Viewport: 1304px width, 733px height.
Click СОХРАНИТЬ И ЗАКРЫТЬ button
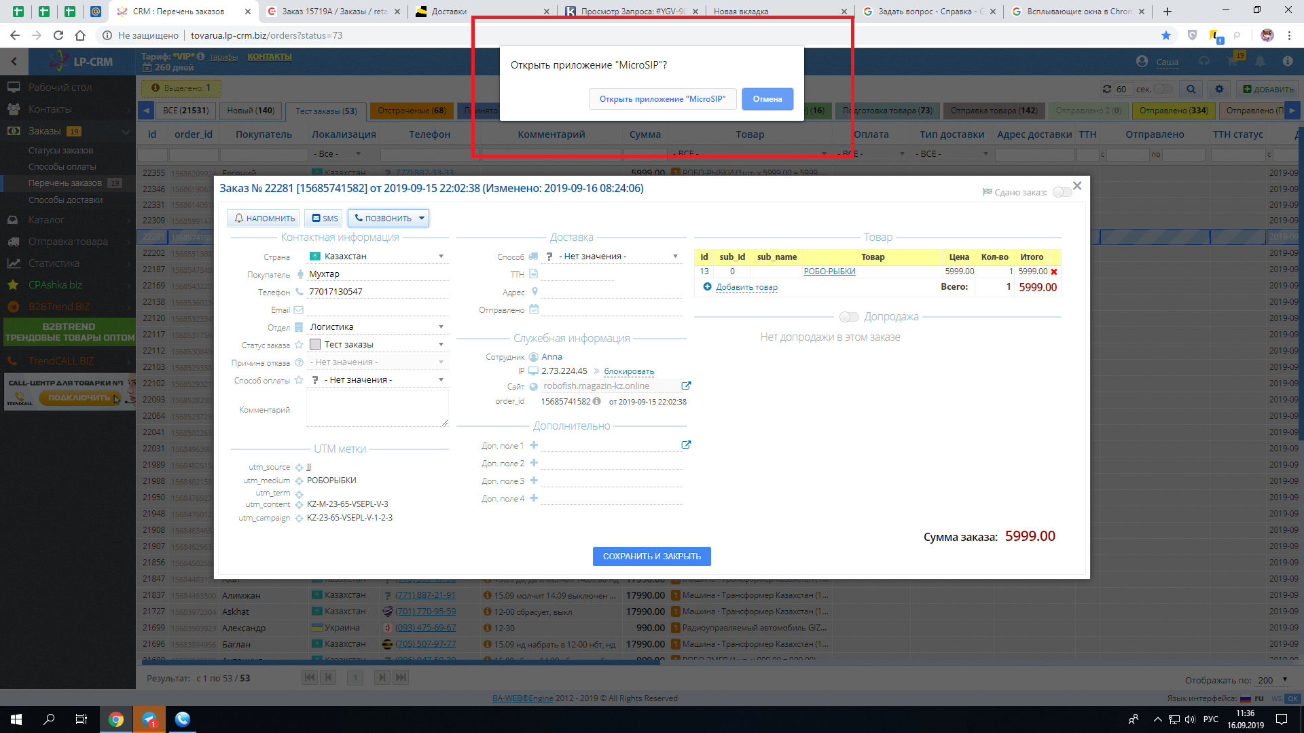tap(652, 557)
